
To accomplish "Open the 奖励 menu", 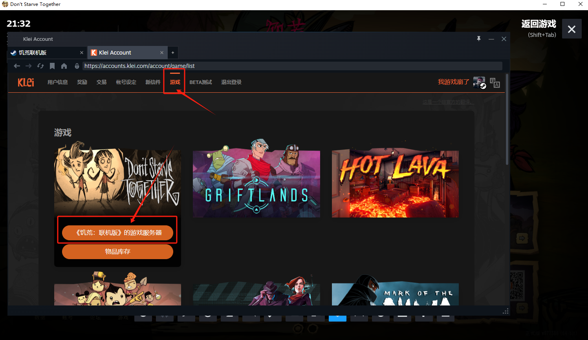I will (x=82, y=82).
